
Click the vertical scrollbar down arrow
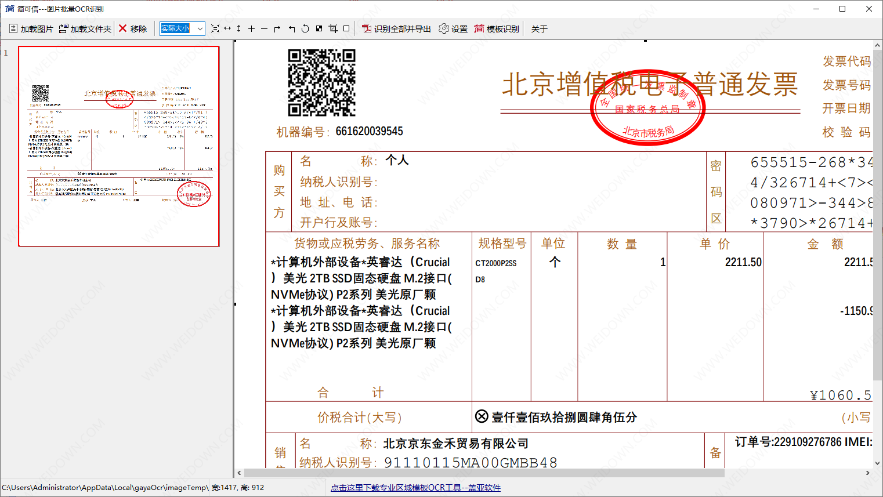[x=877, y=463]
